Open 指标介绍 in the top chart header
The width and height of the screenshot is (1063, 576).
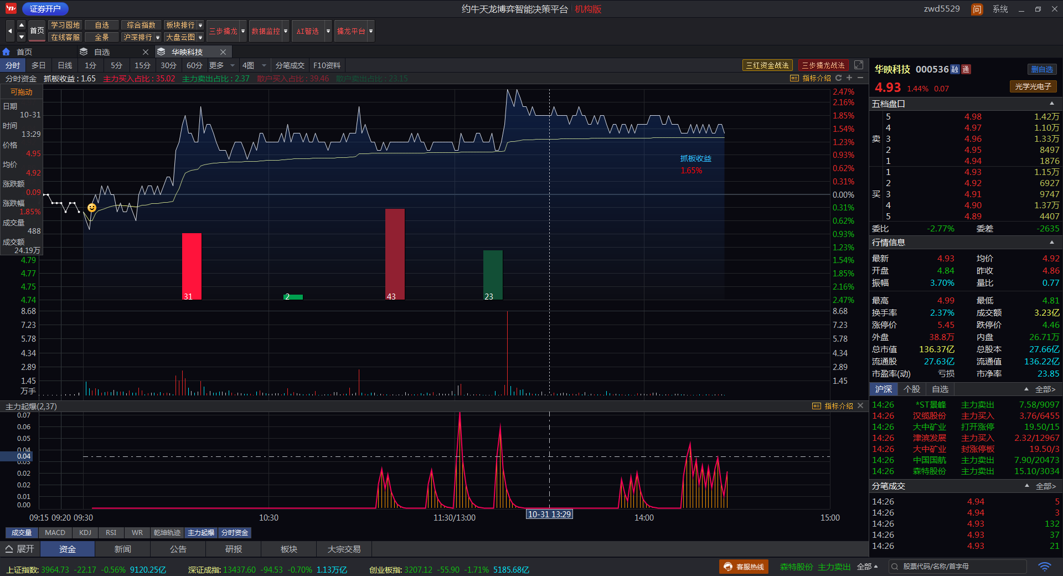(x=811, y=78)
